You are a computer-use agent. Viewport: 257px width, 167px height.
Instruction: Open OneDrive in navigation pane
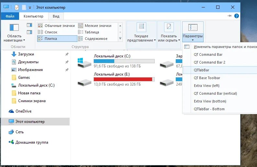pos(23,111)
